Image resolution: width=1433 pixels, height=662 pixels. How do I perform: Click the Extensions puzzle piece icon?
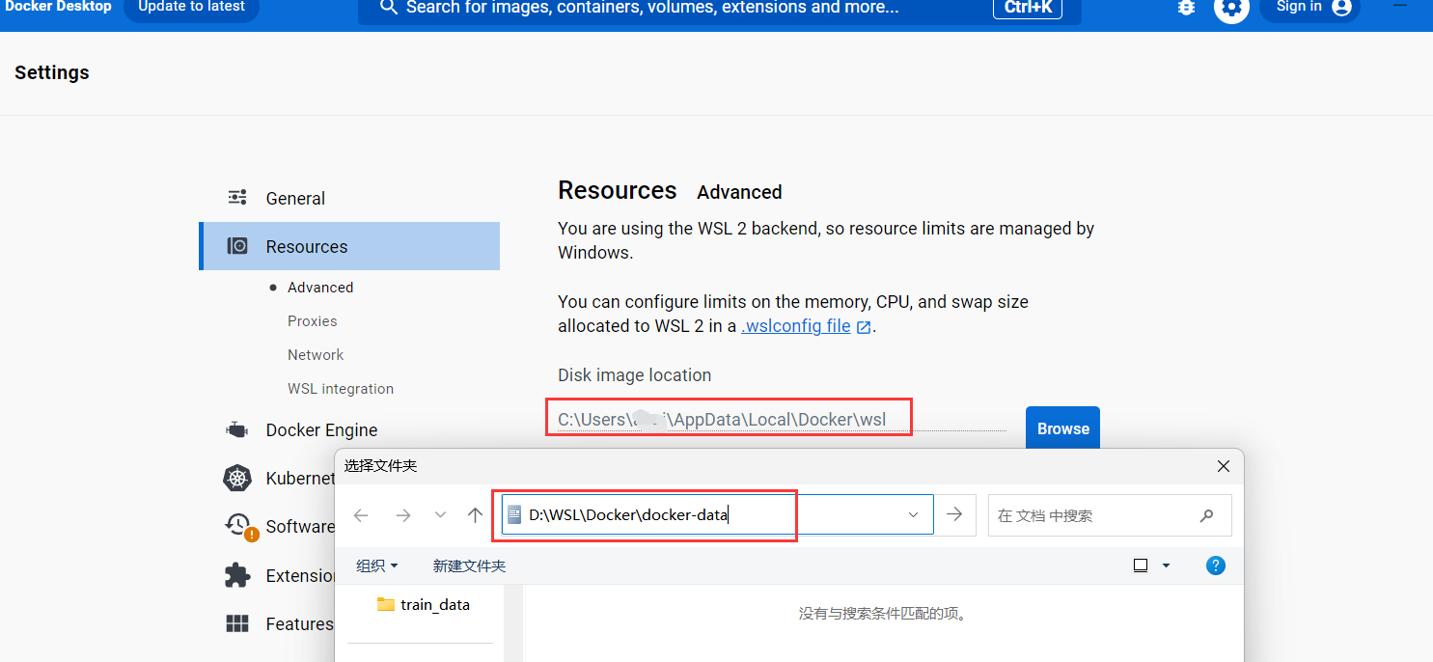click(237, 575)
